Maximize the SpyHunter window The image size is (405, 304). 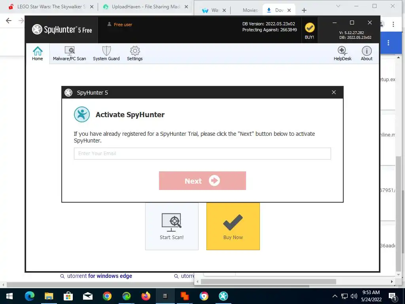click(352, 23)
